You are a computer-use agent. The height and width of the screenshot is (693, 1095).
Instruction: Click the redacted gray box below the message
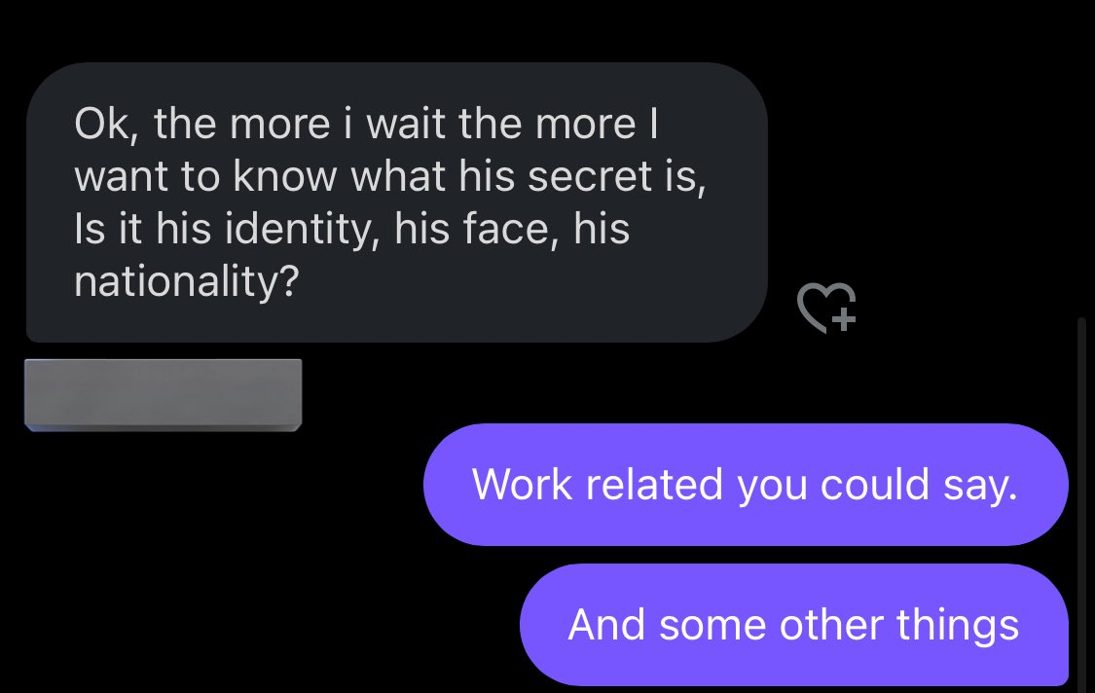(x=164, y=395)
